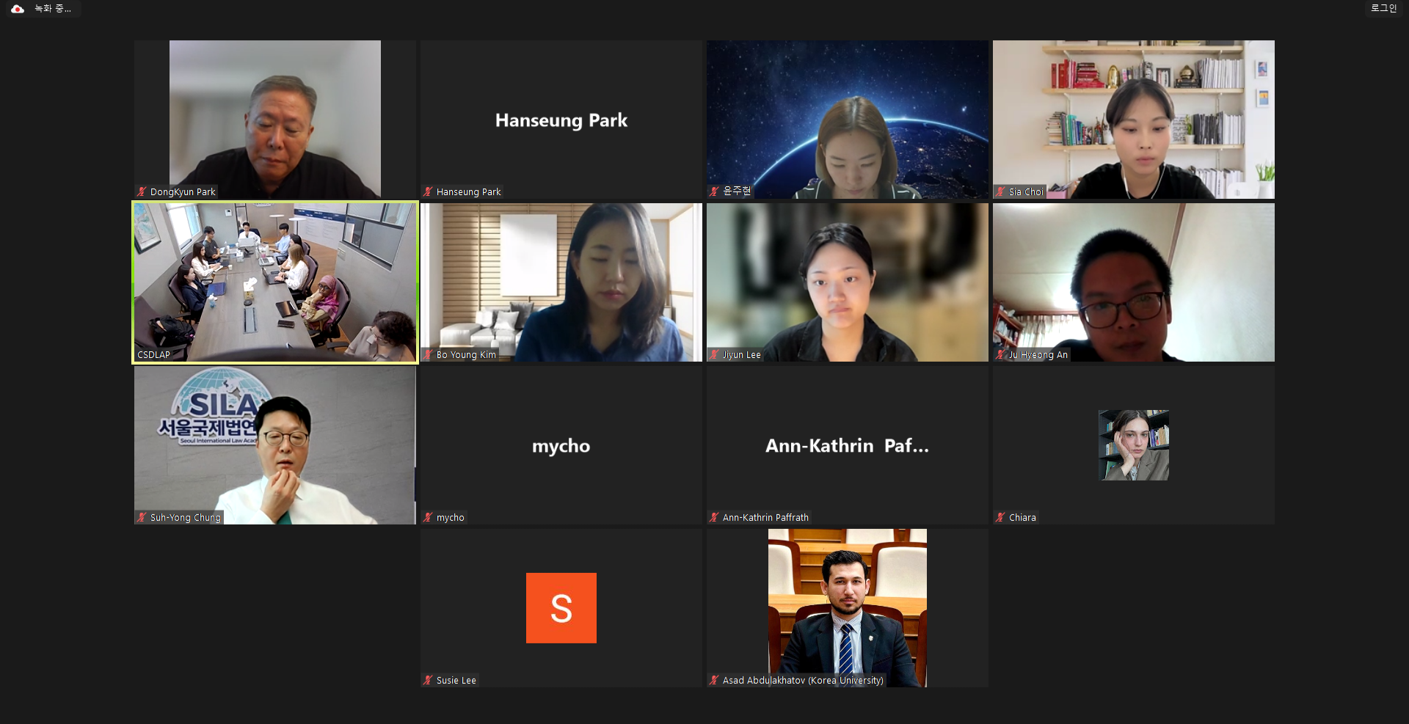Image resolution: width=1409 pixels, height=724 pixels.
Task: Select the 윤주현 video tile with space background
Action: pos(848,120)
